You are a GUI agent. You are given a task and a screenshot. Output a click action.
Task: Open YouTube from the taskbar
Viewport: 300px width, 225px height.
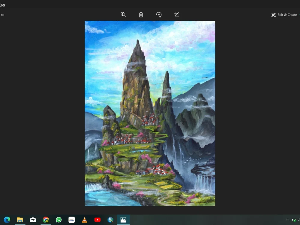[97, 220]
